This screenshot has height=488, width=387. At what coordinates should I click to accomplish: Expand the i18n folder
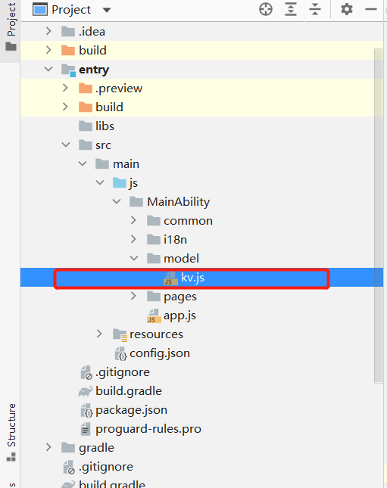133,239
